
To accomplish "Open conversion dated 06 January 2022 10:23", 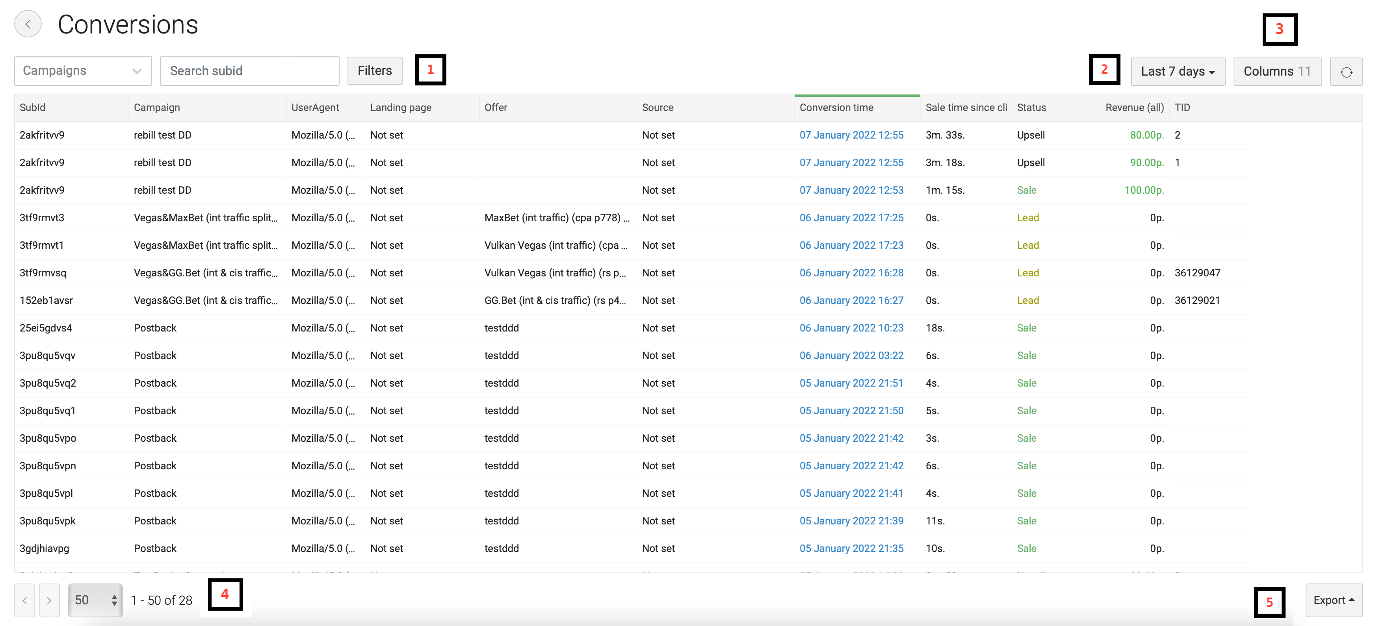I will point(851,328).
